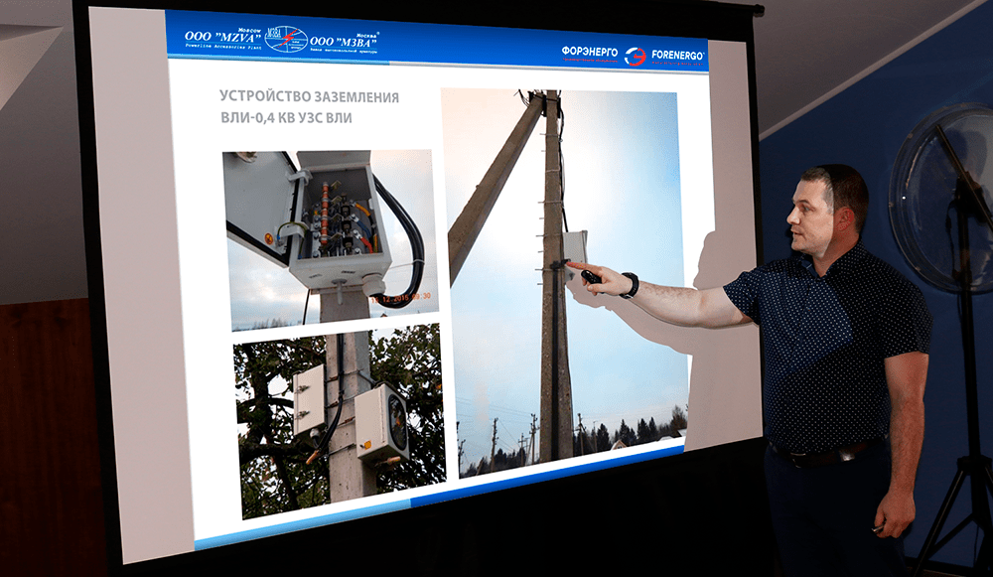Click the presenter's wristwatch
The width and height of the screenshot is (993, 577).
tap(630, 285)
